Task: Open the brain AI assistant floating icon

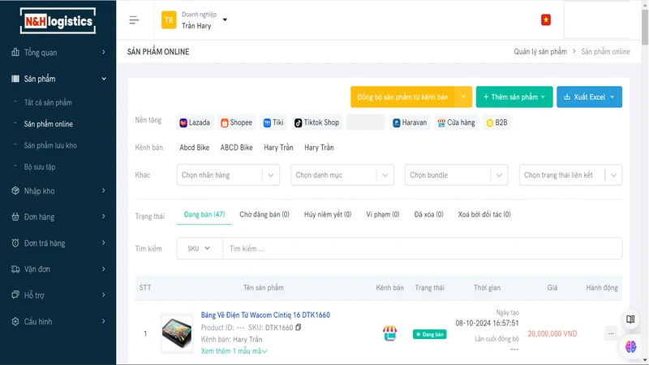Action: click(x=630, y=346)
